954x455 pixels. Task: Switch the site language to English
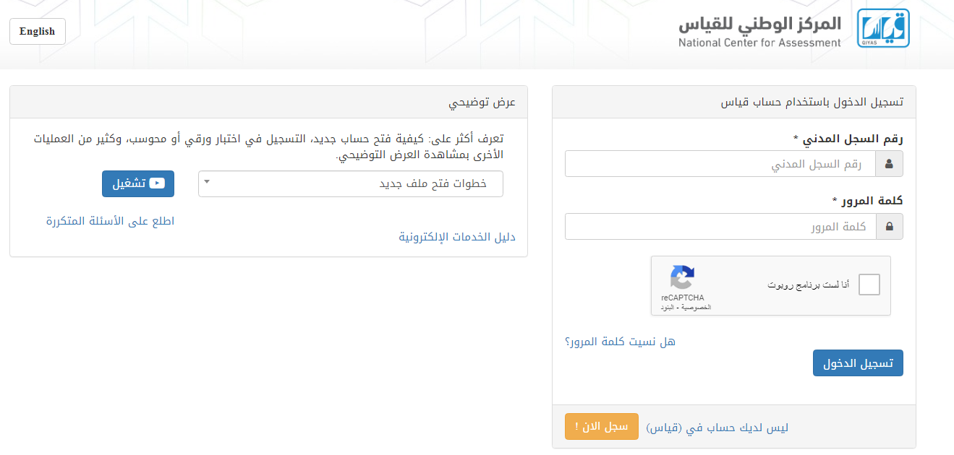(x=38, y=32)
